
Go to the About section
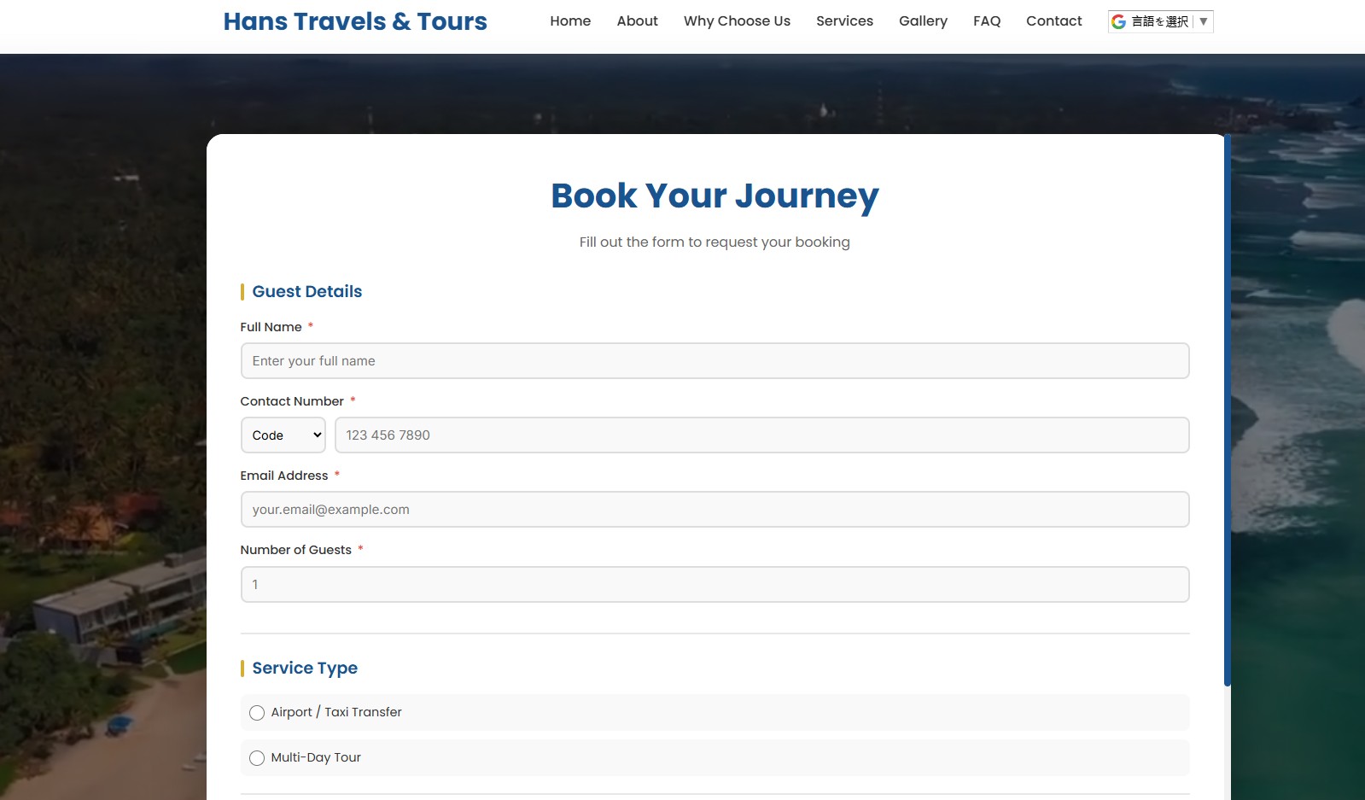click(x=638, y=21)
